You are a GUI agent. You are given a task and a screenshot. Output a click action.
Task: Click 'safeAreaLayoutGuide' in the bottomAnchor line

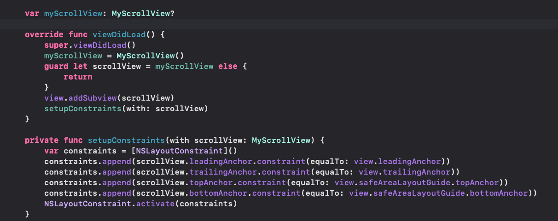point(419,193)
